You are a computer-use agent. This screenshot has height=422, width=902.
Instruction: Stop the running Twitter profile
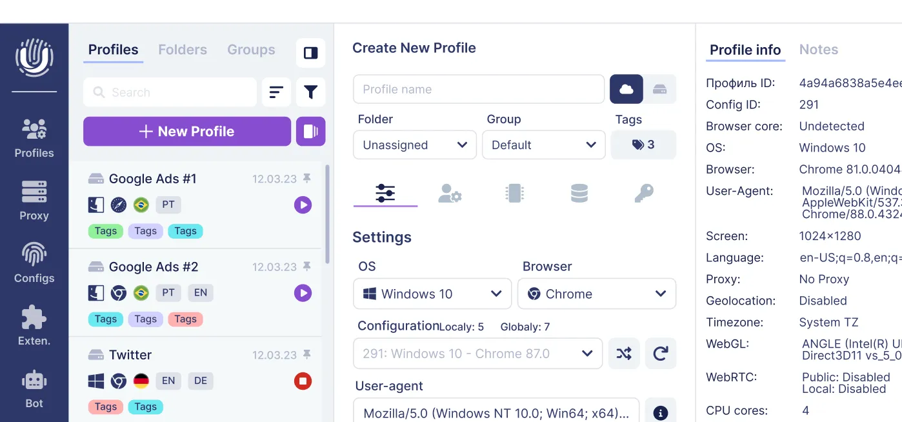point(303,381)
